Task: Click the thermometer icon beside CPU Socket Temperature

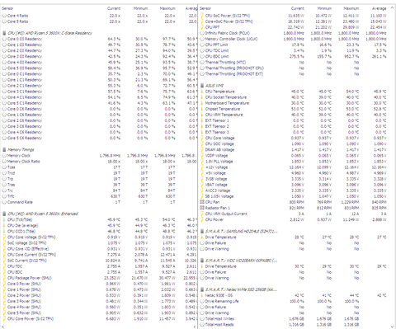Action: click(x=202, y=97)
